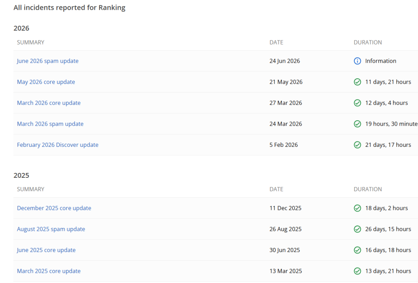Click the green check icon beside 11 days, 21 hours
The height and width of the screenshot is (283, 418).
pyautogui.click(x=357, y=82)
